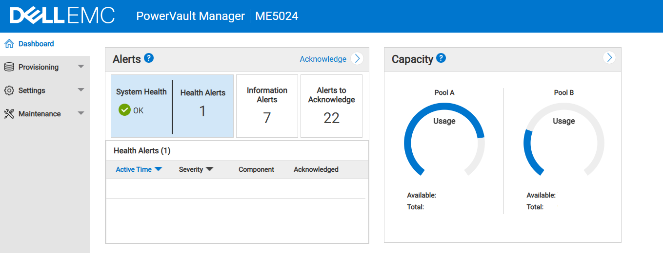Open help for the Capacity panel
This screenshot has height=253, width=663.
441,58
